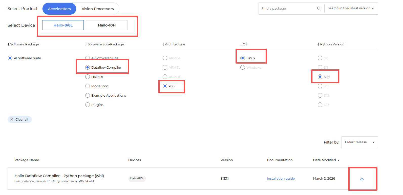Click the download icon for Hailo Dataflow Compiler
The width and height of the screenshot is (403, 195).
(x=362, y=179)
